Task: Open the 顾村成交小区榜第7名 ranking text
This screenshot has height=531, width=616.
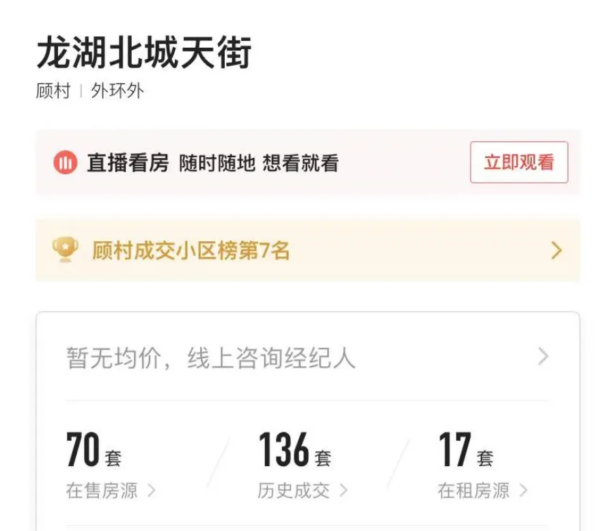Action: (x=191, y=251)
